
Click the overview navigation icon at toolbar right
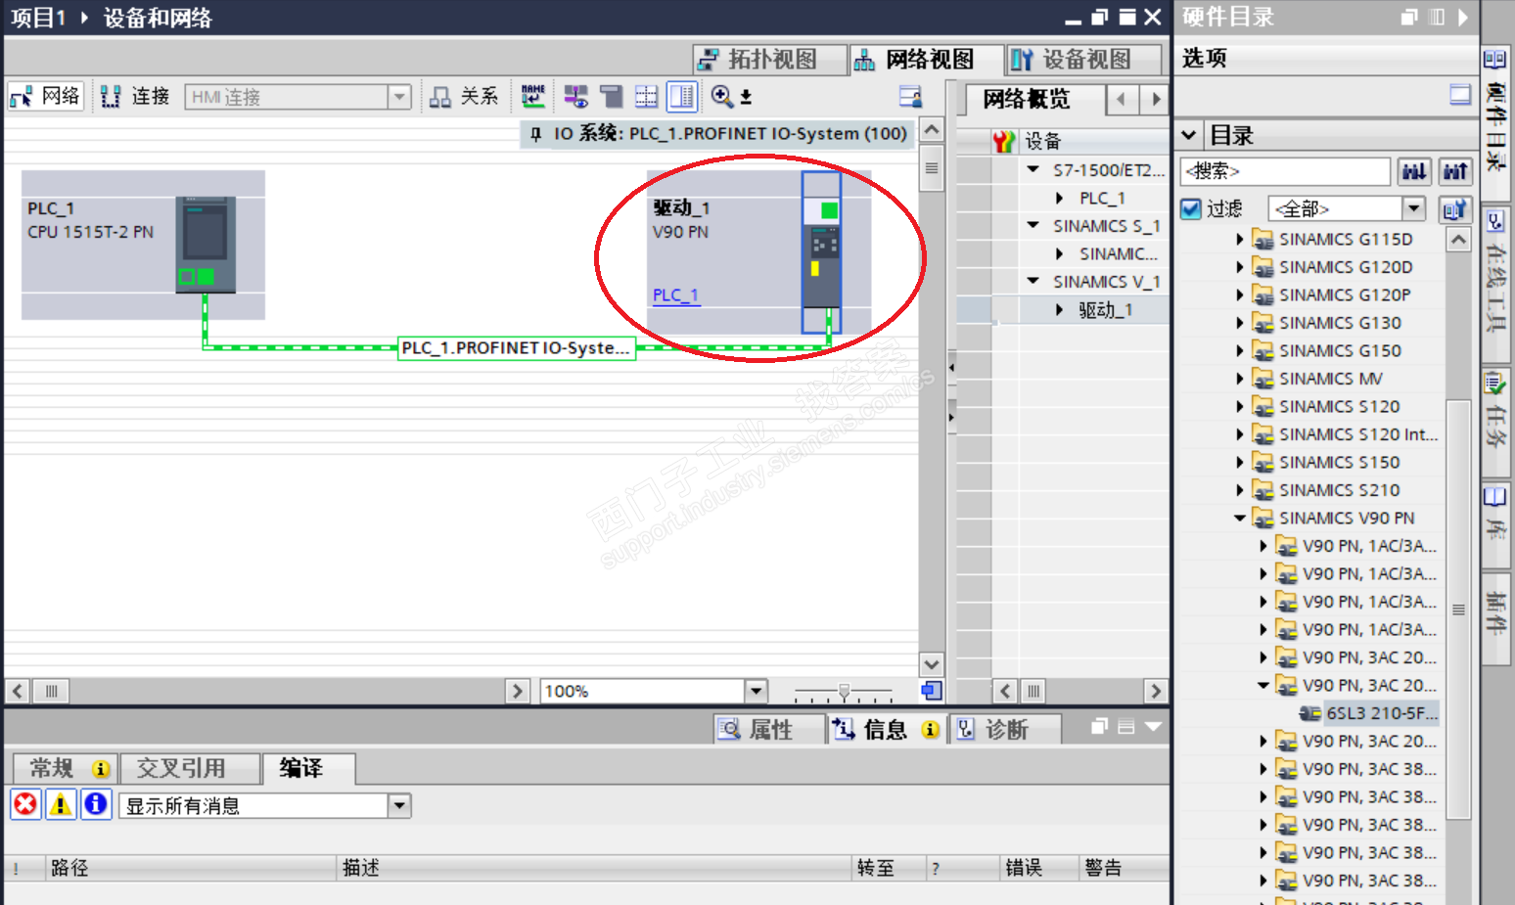pos(910,96)
